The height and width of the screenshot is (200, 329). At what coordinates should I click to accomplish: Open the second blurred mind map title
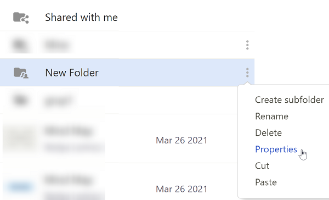point(68,180)
